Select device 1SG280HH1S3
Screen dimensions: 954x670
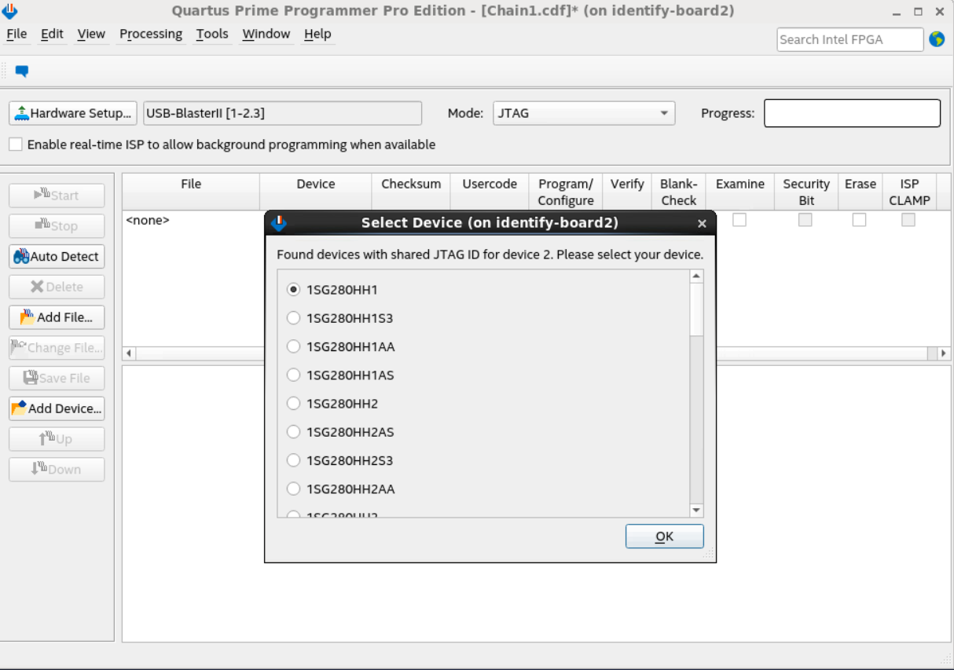pyautogui.click(x=293, y=318)
